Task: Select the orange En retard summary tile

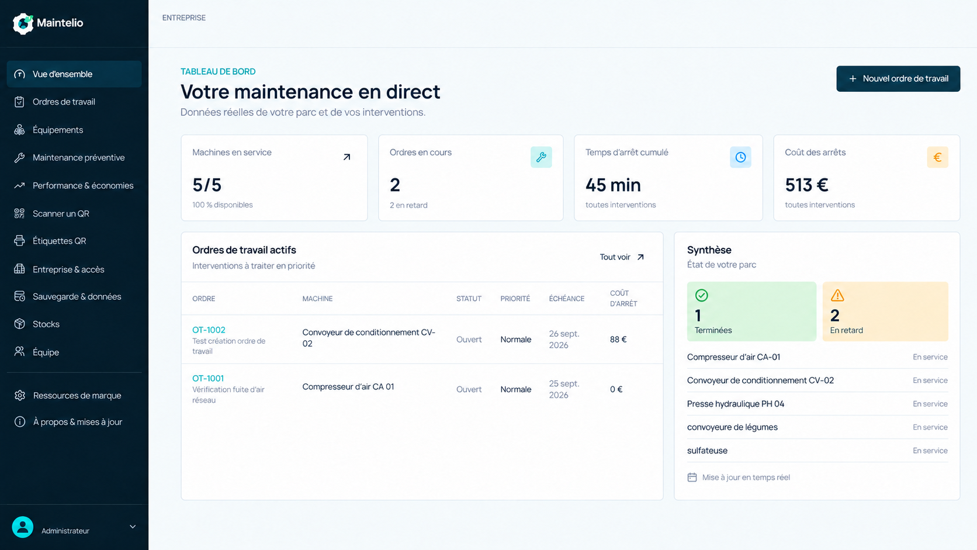Action: (x=885, y=312)
